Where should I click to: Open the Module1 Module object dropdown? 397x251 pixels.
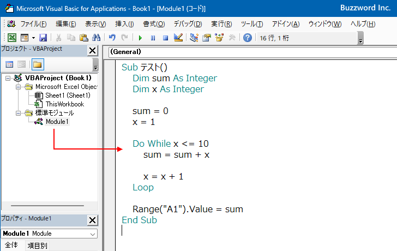93,234
